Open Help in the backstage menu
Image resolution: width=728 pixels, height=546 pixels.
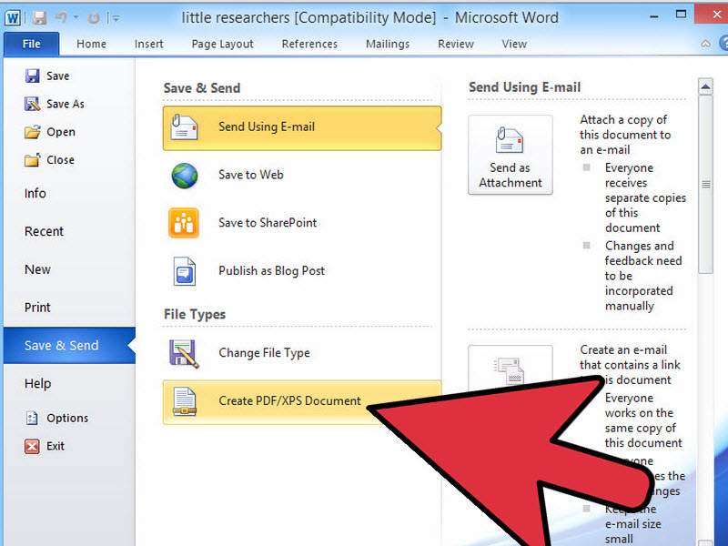37,383
